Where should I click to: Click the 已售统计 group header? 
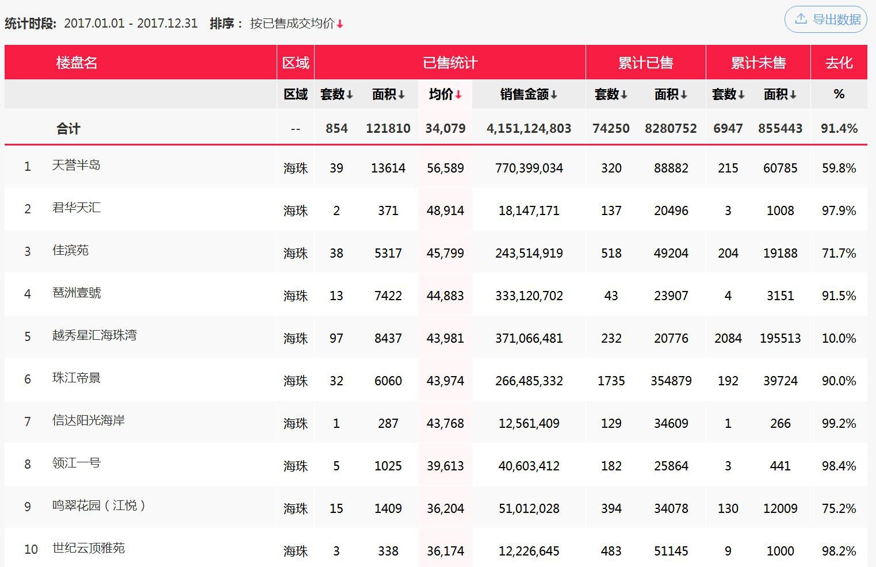tap(450, 62)
